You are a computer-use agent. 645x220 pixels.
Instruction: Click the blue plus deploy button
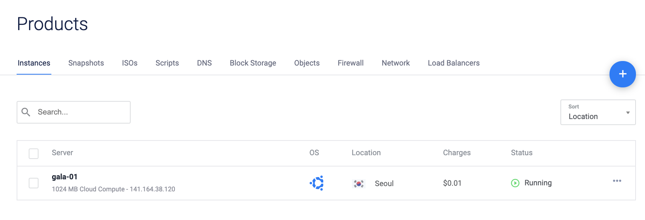click(622, 74)
